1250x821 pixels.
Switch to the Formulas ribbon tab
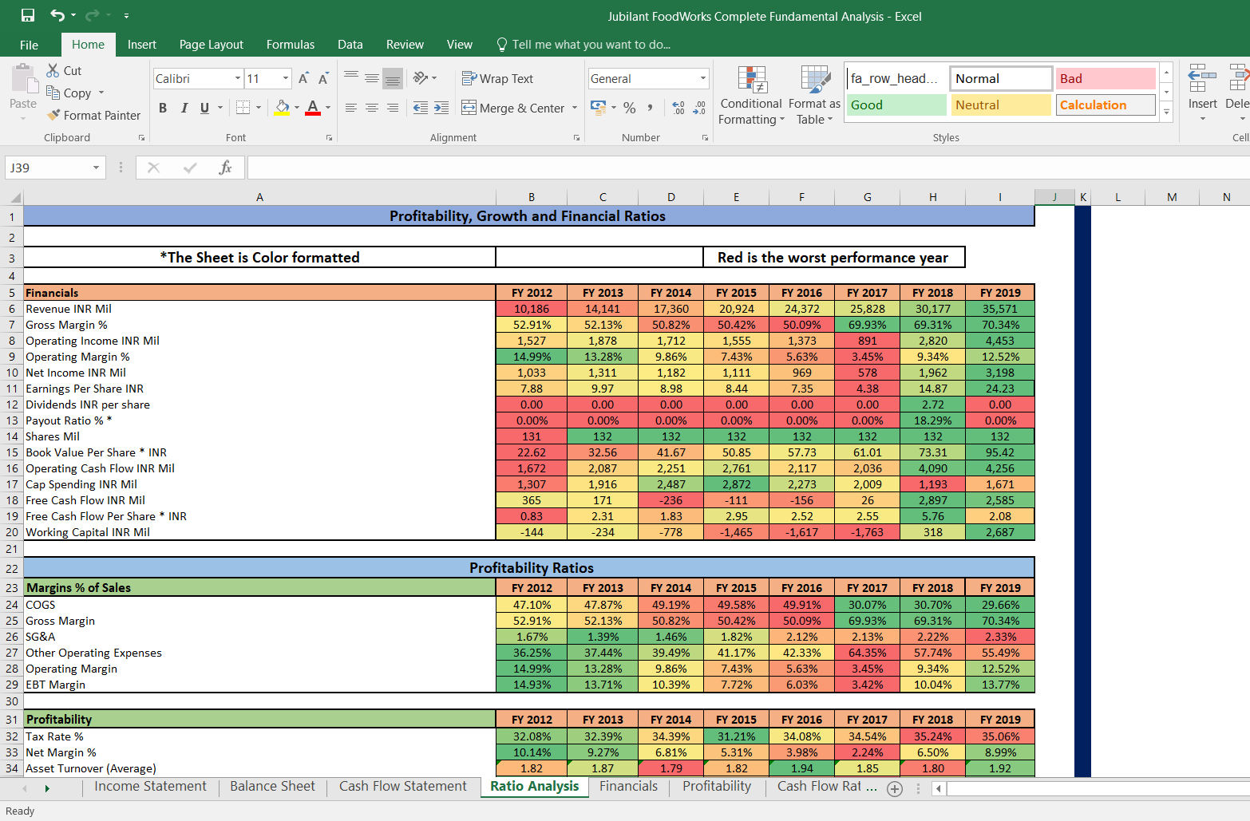point(291,45)
